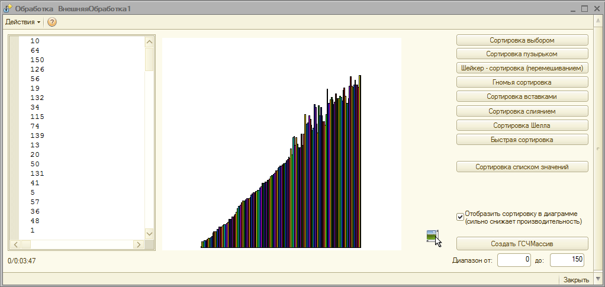The height and width of the screenshot is (287, 605).
Task: Run Сортировка вставками
Action: 522,96
